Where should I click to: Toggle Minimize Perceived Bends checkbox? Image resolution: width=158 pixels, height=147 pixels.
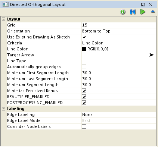[84, 91]
